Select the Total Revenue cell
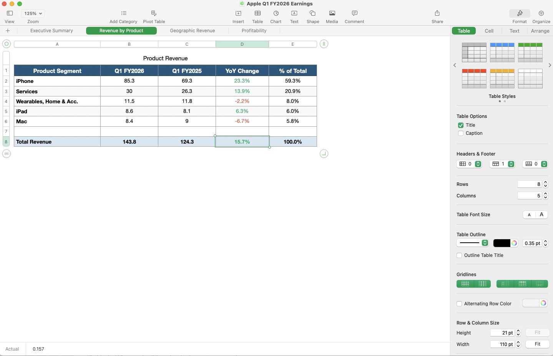Screen dimensions: 553x356 click(57, 142)
